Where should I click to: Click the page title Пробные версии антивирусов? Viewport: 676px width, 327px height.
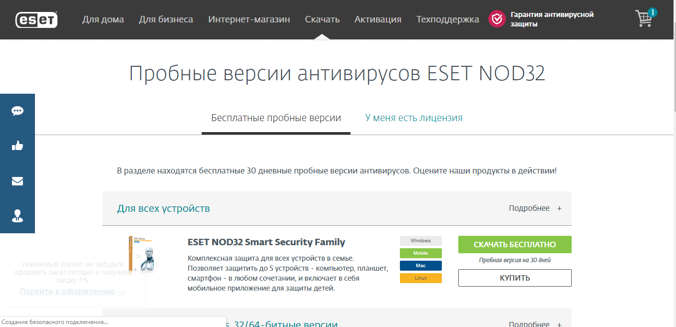click(x=337, y=73)
